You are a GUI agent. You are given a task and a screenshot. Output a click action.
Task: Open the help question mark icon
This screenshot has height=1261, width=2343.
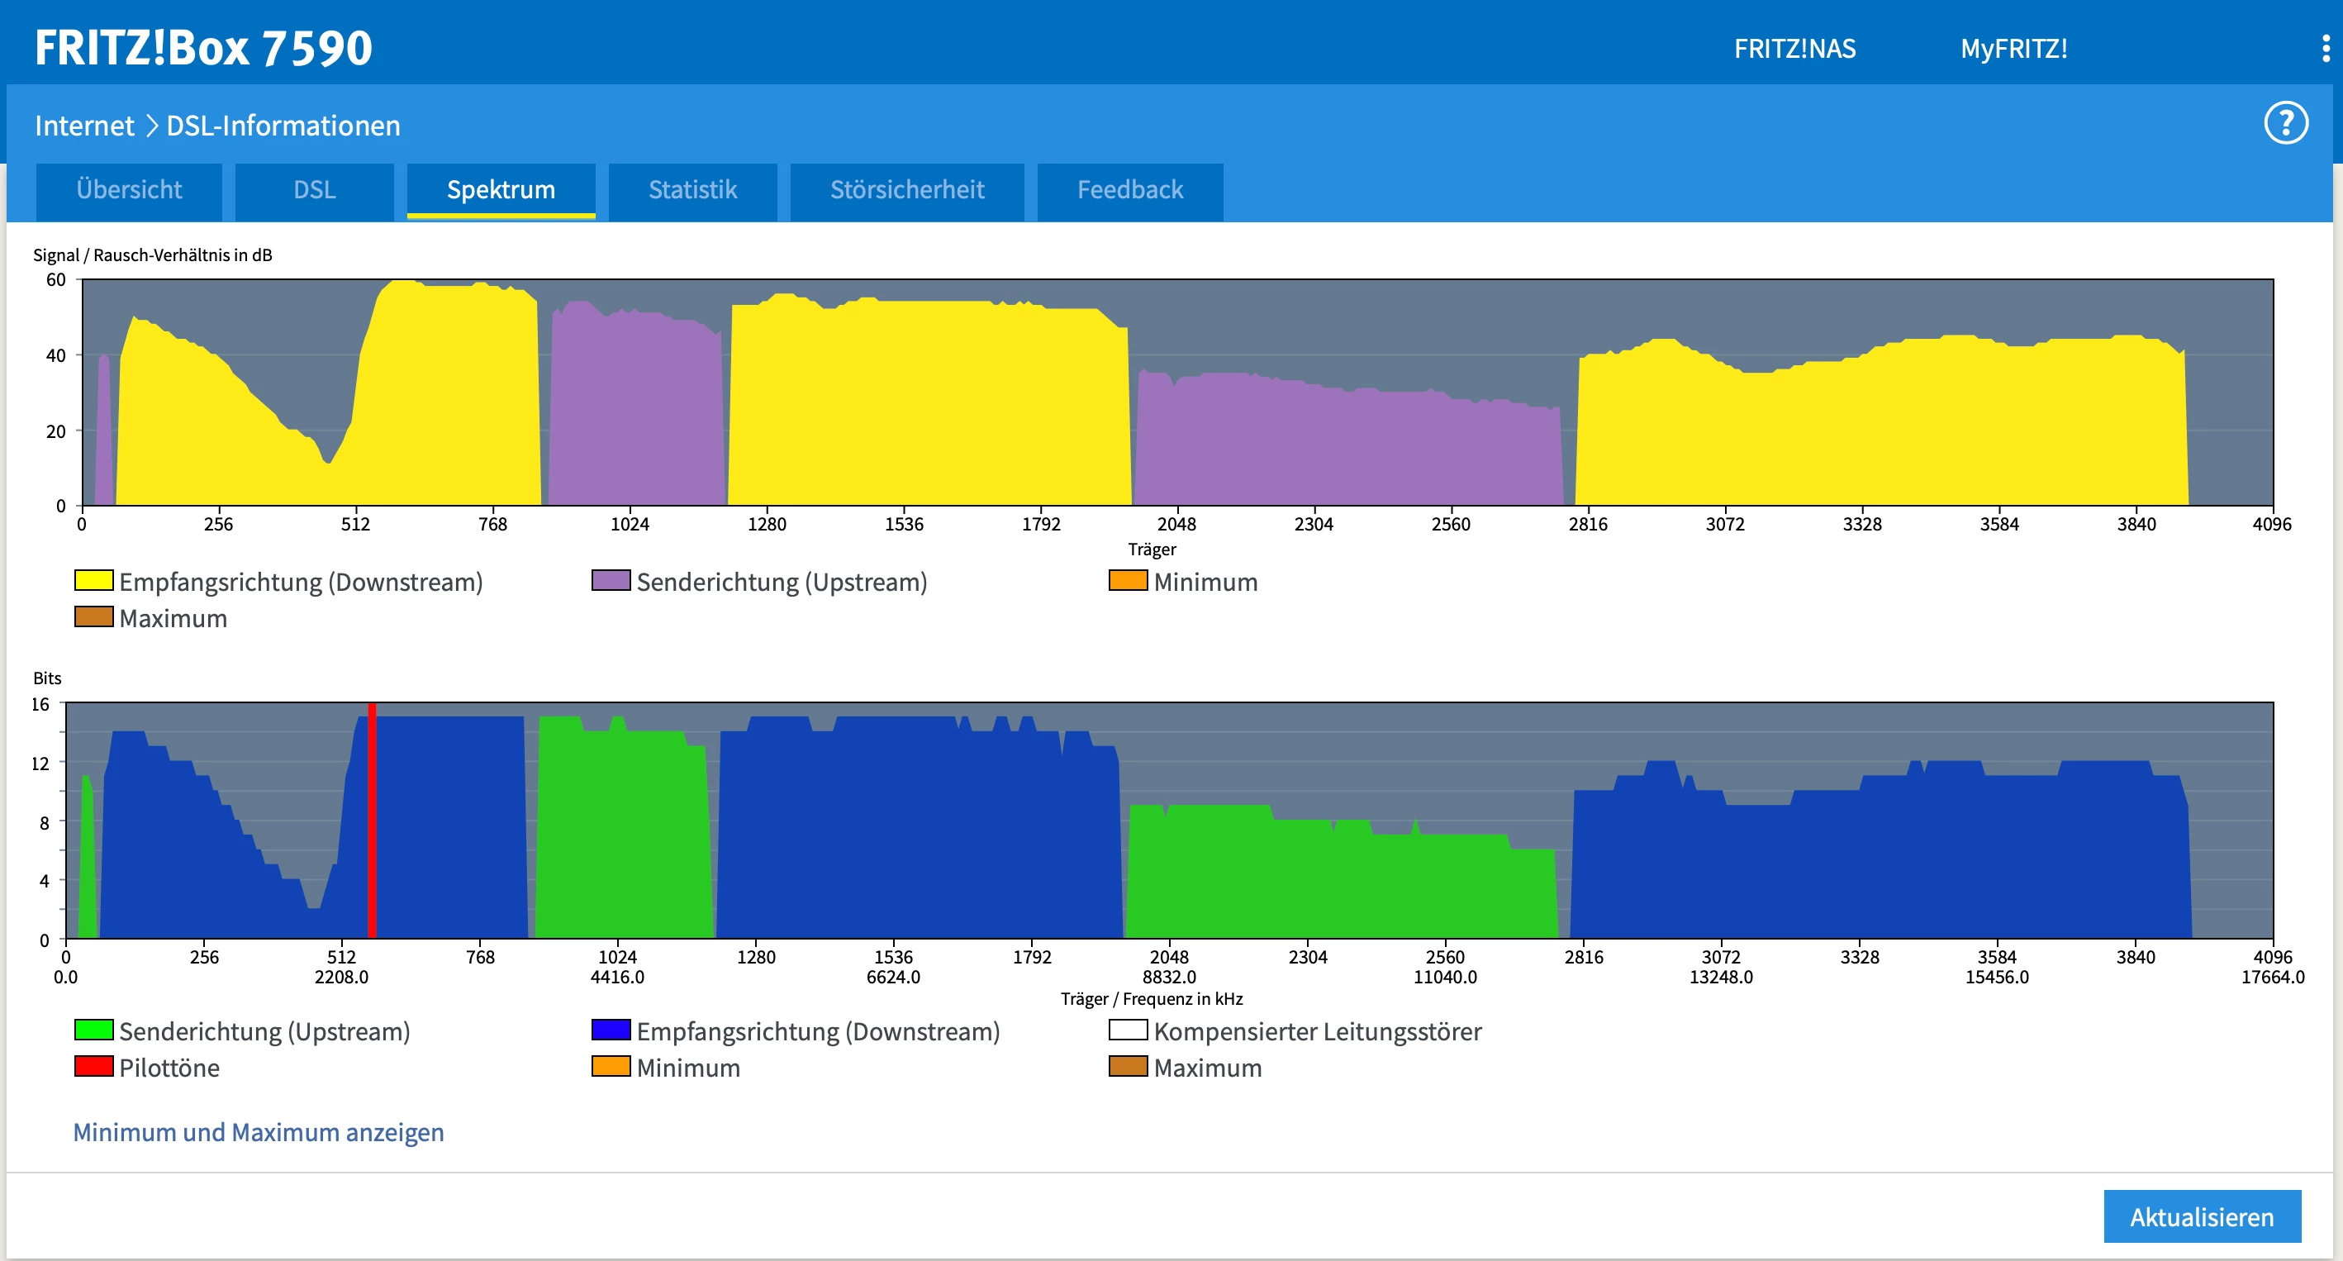[2285, 124]
